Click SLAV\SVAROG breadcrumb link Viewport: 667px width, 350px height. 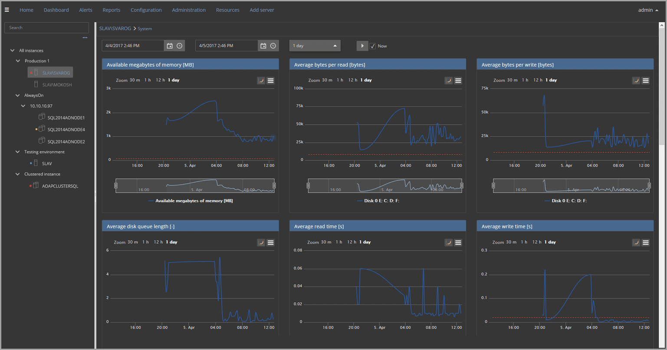[x=115, y=28]
